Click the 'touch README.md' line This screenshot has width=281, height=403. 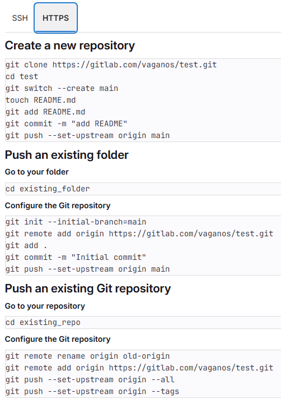pyautogui.click(x=40, y=100)
